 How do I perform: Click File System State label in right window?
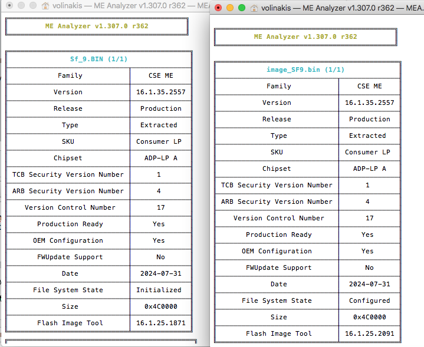point(277,300)
